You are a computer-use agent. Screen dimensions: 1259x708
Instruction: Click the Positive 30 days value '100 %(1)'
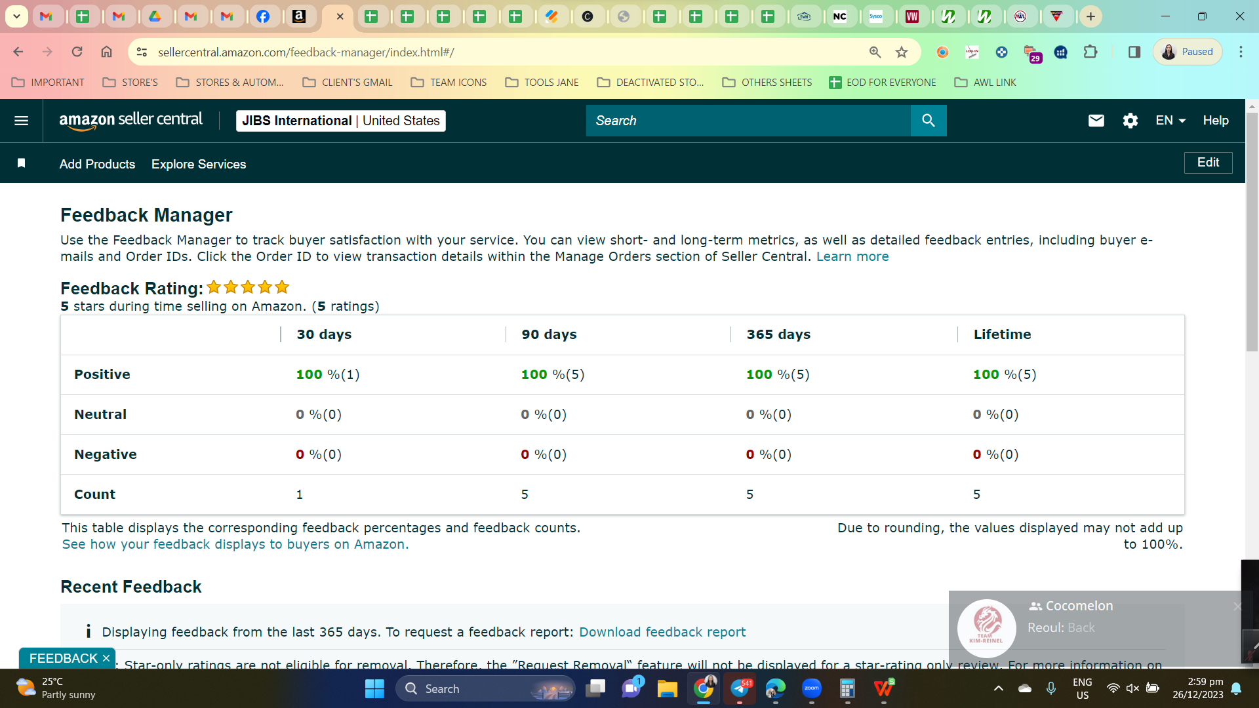click(x=328, y=374)
